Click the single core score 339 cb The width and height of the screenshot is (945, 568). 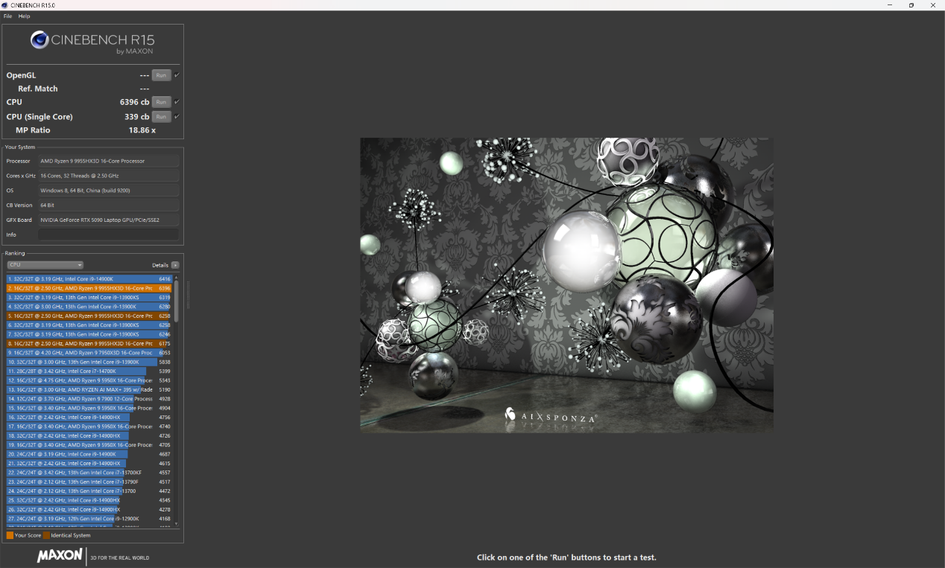coord(136,117)
